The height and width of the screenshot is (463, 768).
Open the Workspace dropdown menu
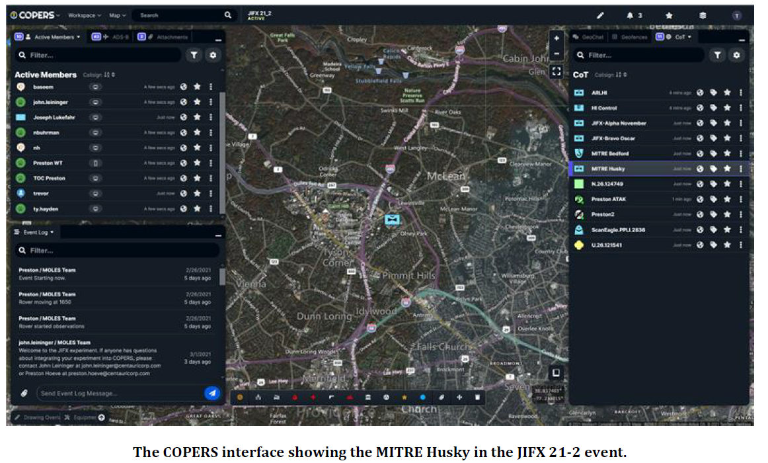coord(84,15)
